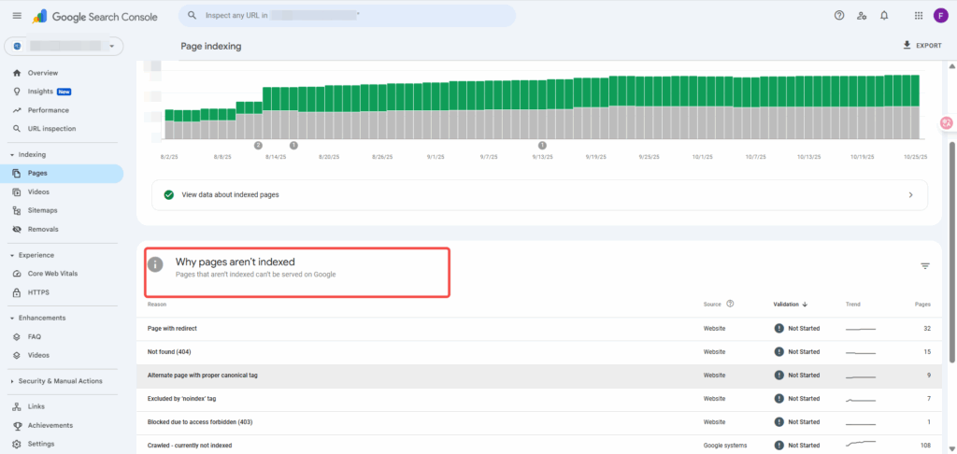This screenshot has width=957, height=454.
Task: Click the users and permissions icon
Action: point(861,16)
